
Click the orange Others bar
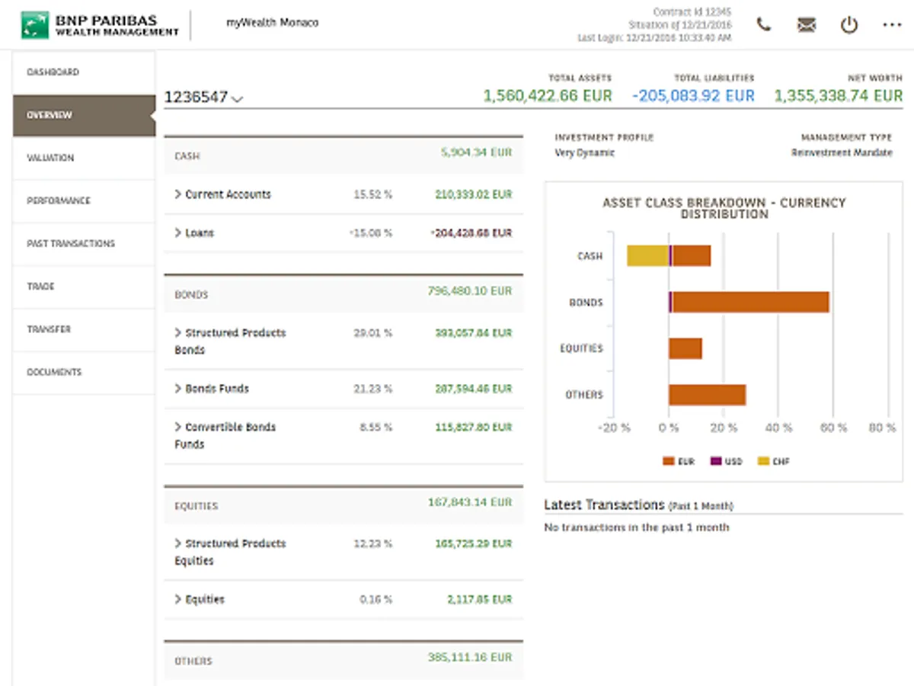pos(708,395)
